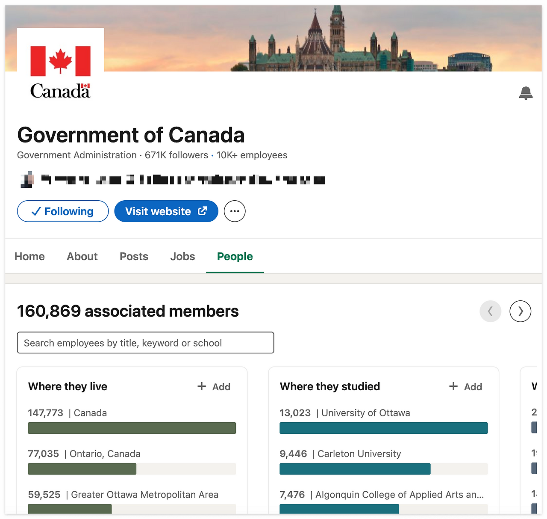The image size is (547, 519).
Task: Show next insights with right arrow
Action: click(520, 311)
